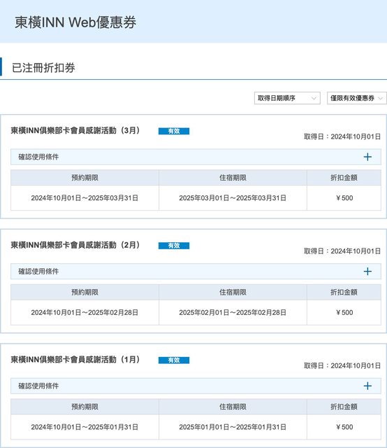Click the 有效 badge on the 2月 coupon
The width and height of the screenshot is (387, 448).
click(x=174, y=246)
